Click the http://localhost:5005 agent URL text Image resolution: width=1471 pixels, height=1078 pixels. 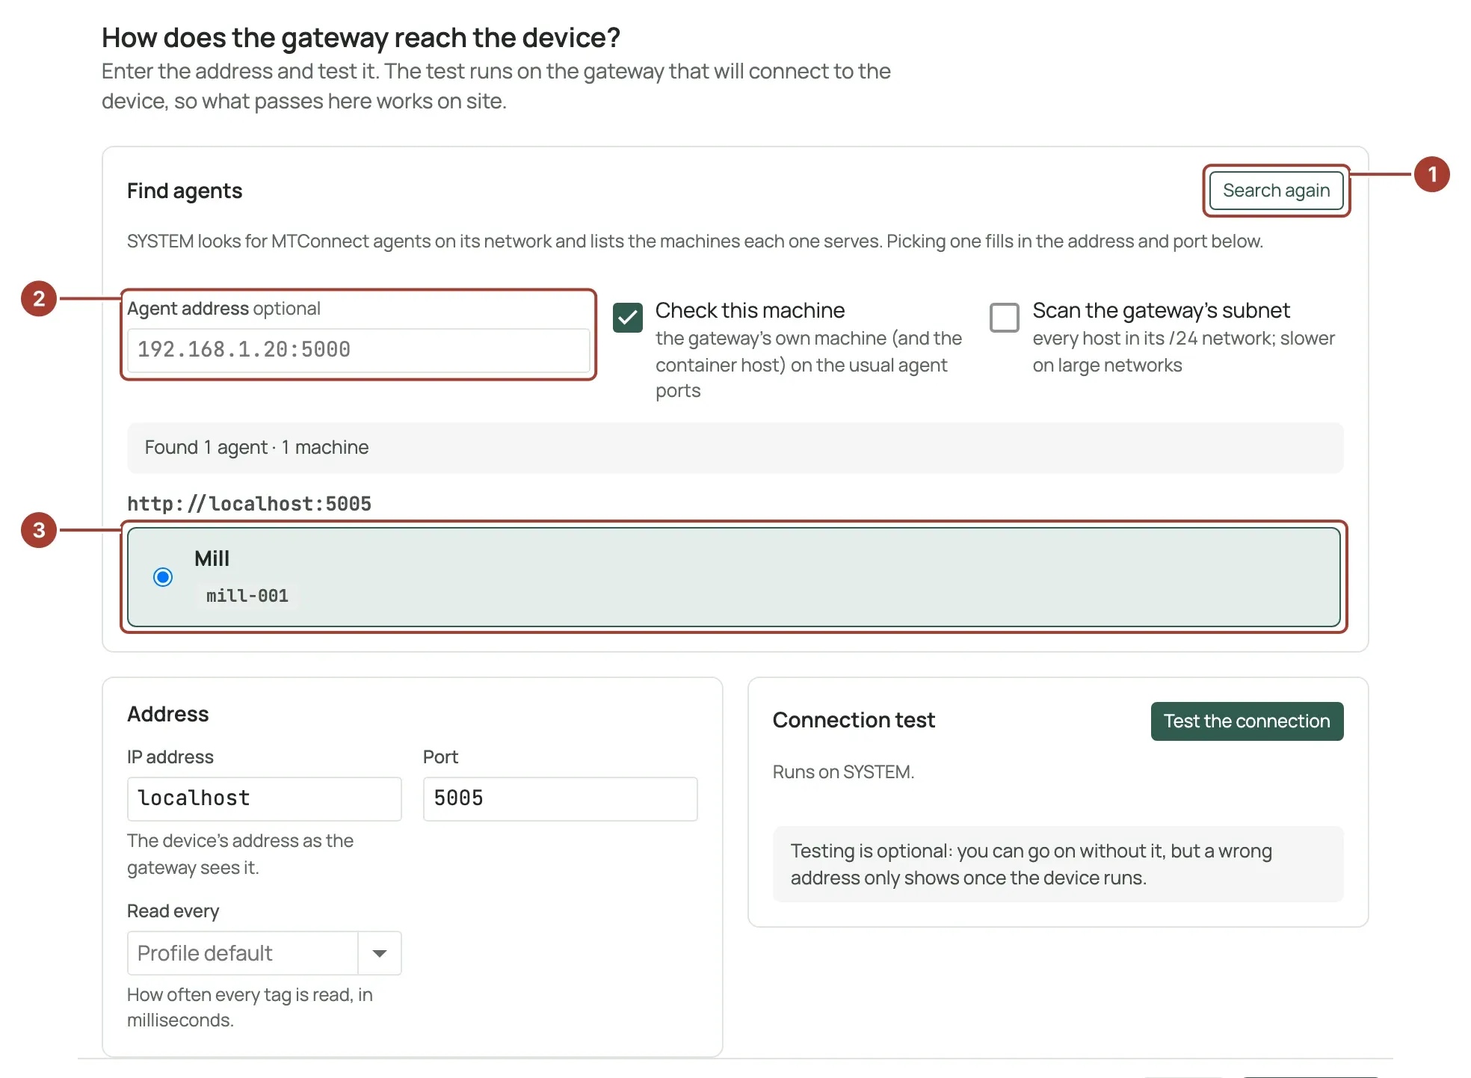pyautogui.click(x=250, y=504)
